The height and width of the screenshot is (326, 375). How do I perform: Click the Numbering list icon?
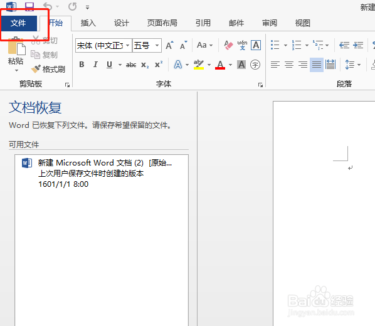point(297,45)
